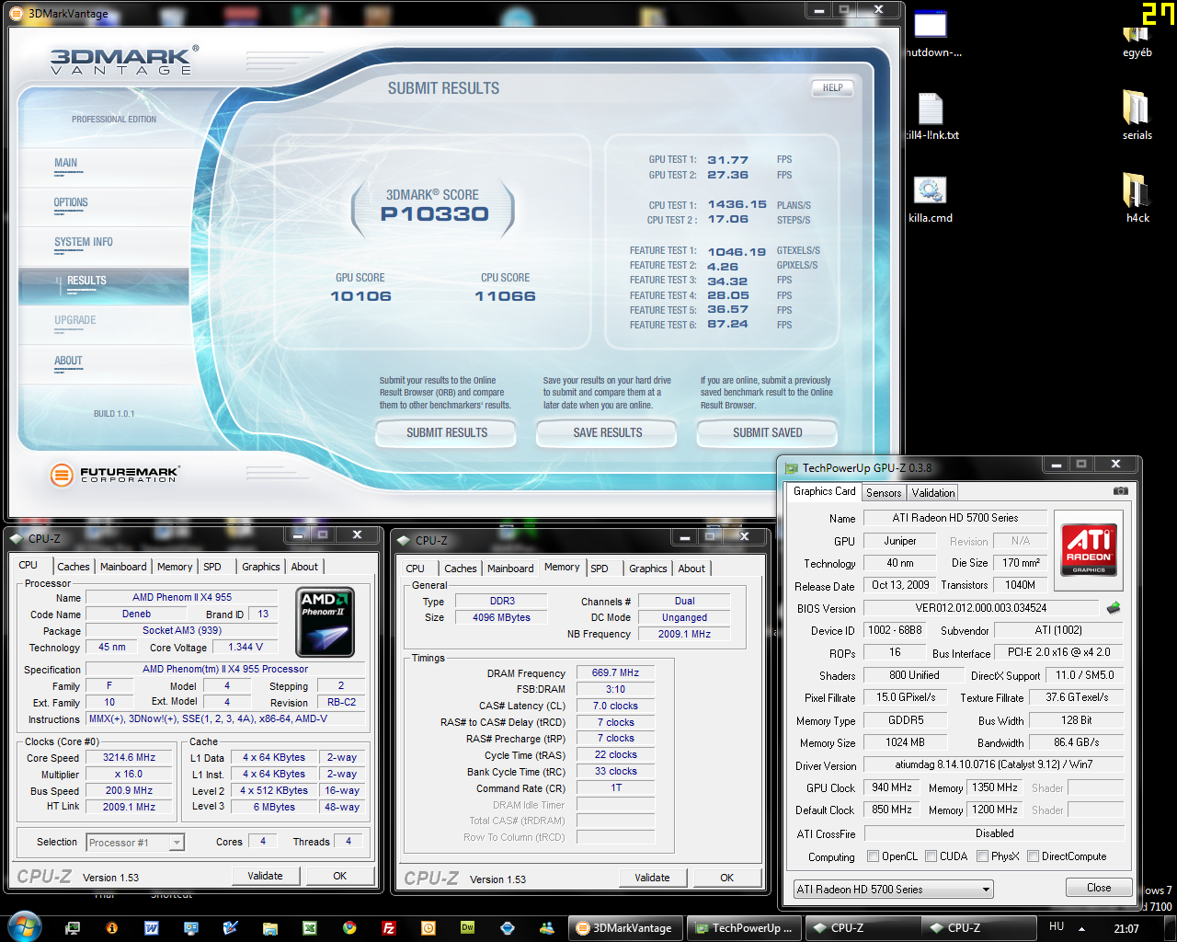Open the blue pen checkmark app in taskbar
This screenshot has width=1177, height=942.
231,928
